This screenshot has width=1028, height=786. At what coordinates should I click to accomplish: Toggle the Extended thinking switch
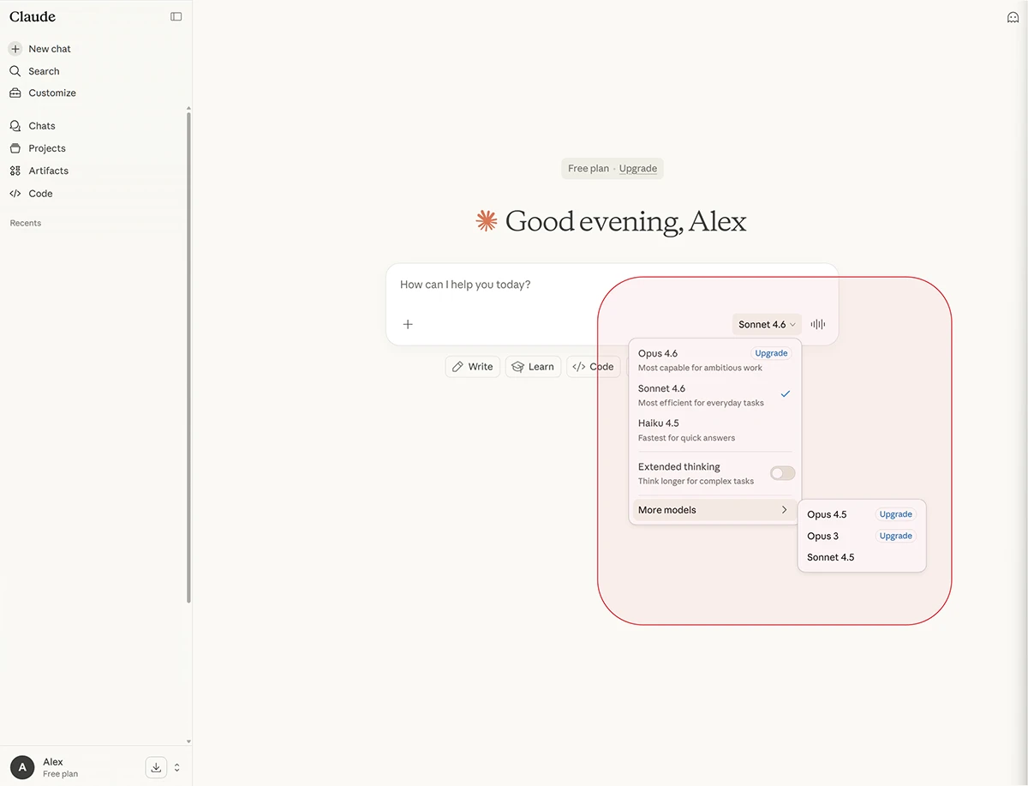point(782,473)
